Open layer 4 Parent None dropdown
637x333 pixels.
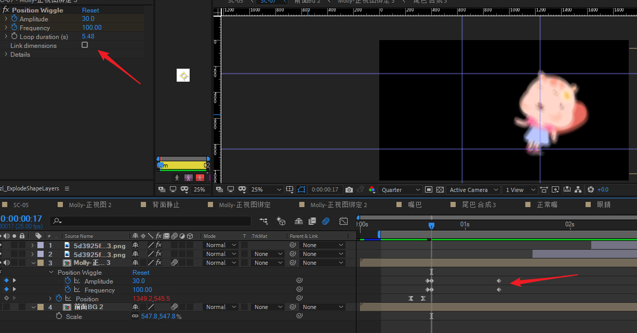point(322,307)
